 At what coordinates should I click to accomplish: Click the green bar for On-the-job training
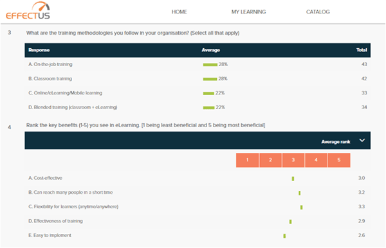210,65
